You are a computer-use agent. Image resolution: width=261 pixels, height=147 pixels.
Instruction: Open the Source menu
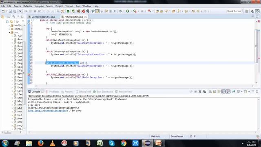[17, 6]
